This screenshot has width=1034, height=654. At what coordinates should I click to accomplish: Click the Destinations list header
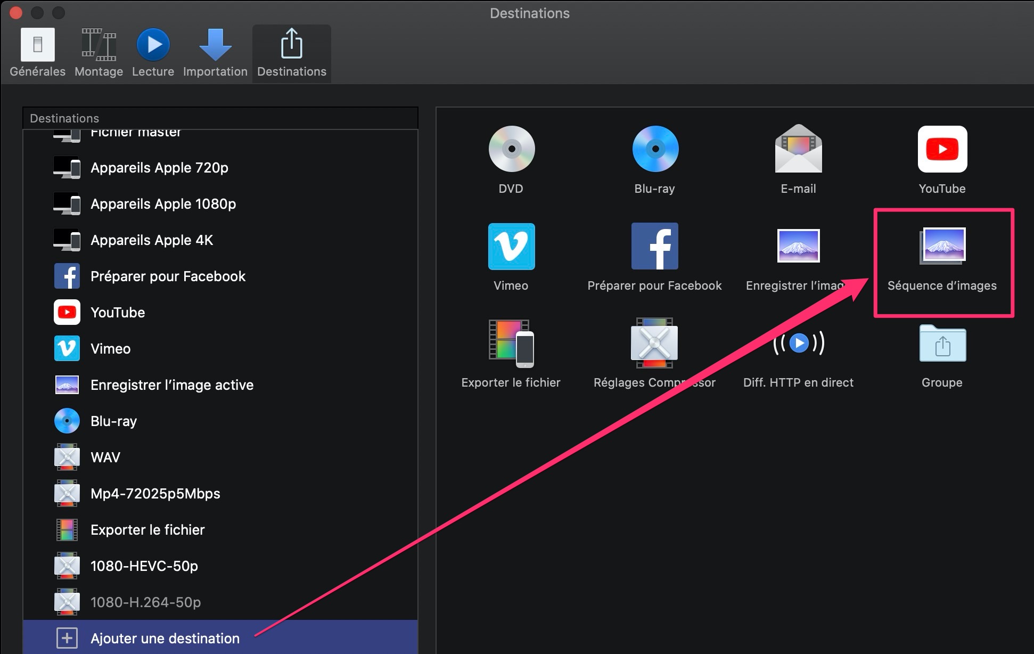[x=220, y=118]
